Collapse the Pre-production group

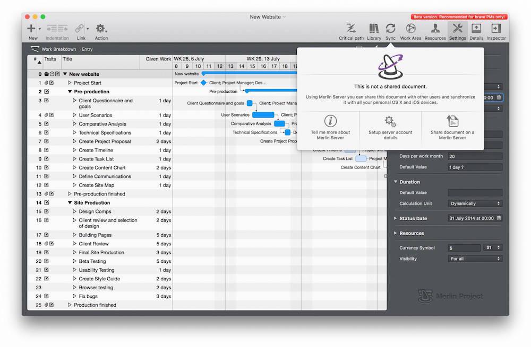coord(70,92)
